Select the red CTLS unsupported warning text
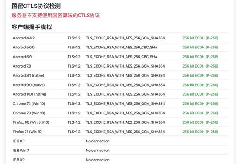The image size is (240, 164). point(55,15)
